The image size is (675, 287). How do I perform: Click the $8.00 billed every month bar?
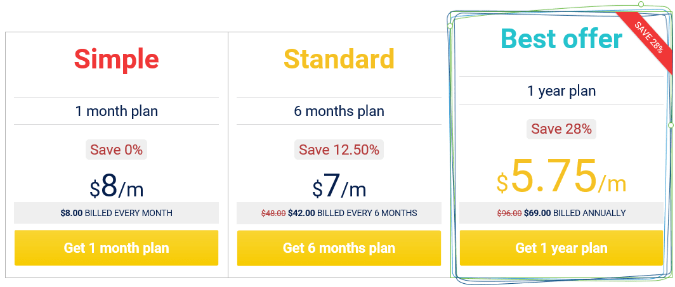(x=116, y=213)
